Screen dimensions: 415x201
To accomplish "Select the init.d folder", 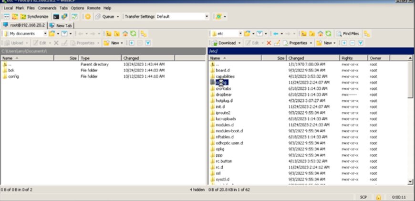I will pos(220,107).
